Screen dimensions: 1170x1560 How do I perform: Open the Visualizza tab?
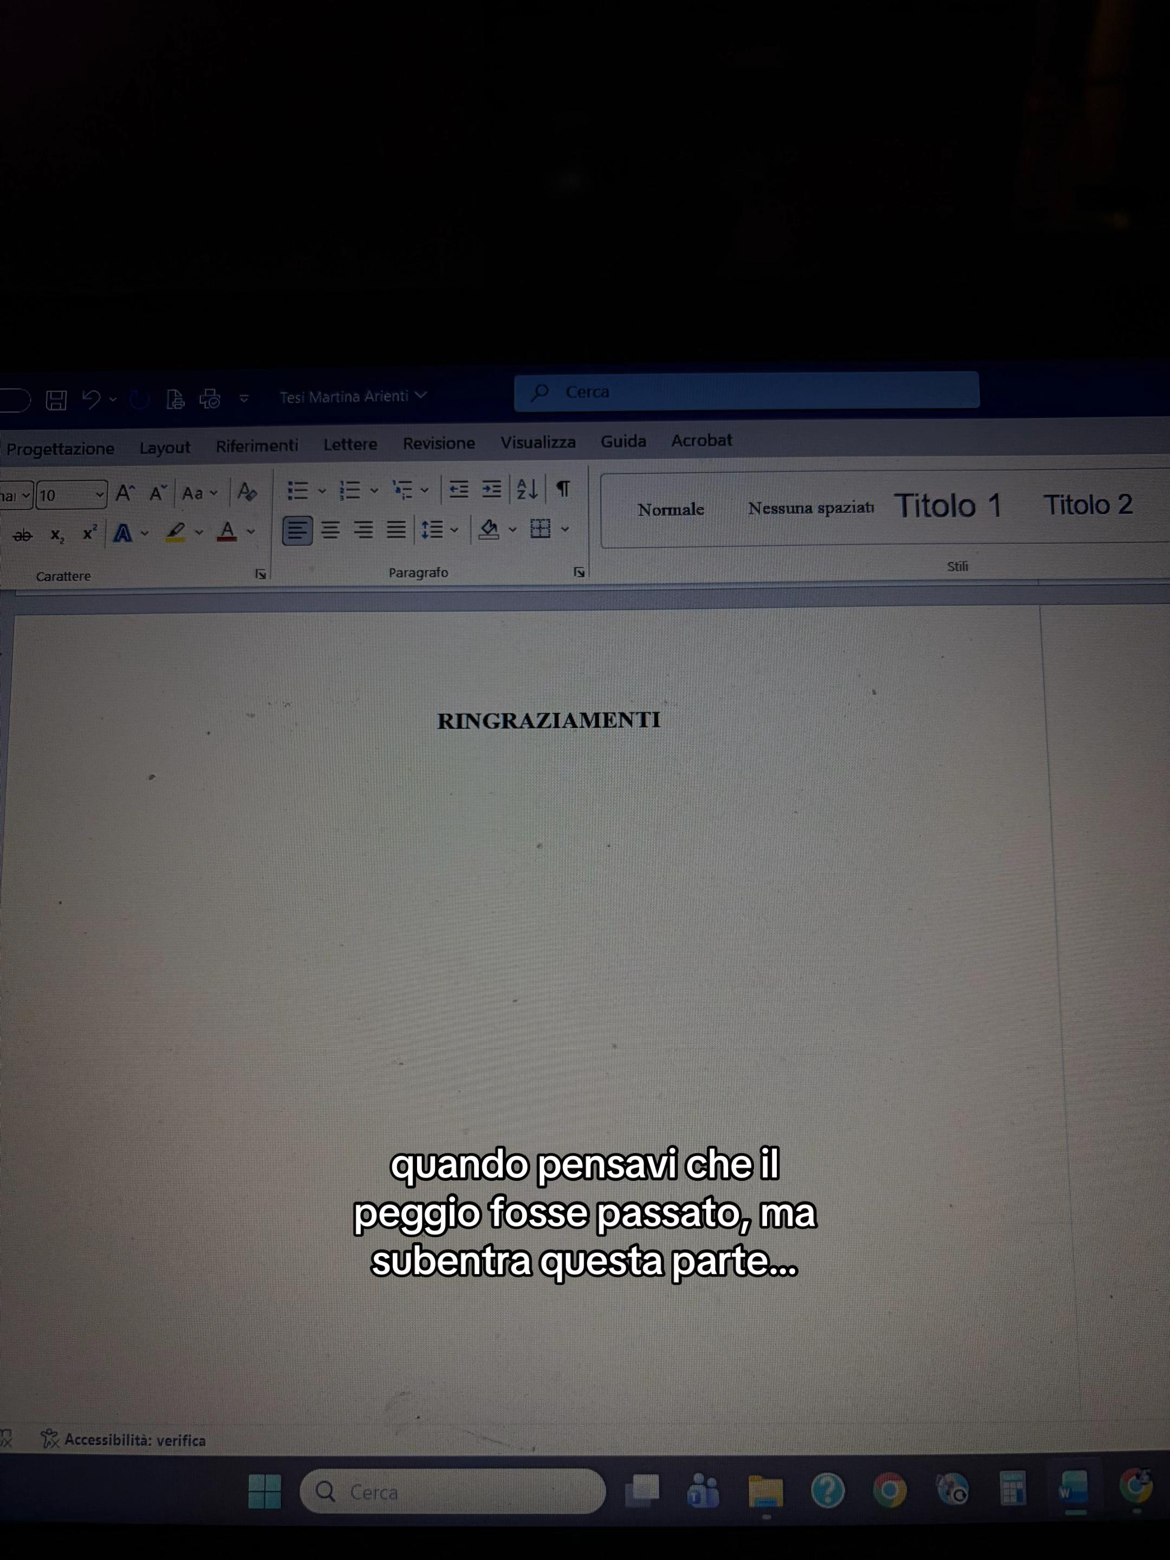tap(538, 442)
